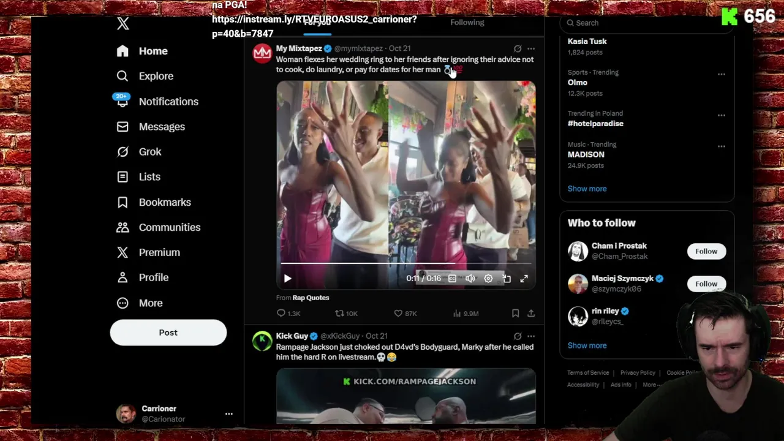Image resolution: width=784 pixels, height=441 pixels.
Task: Enter fullscreen on the video
Action: 524,279
